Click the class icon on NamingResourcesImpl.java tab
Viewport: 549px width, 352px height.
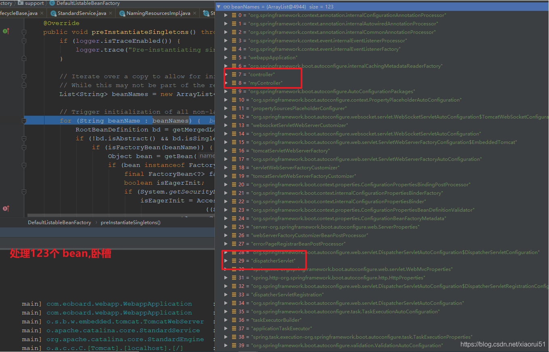[122, 13]
